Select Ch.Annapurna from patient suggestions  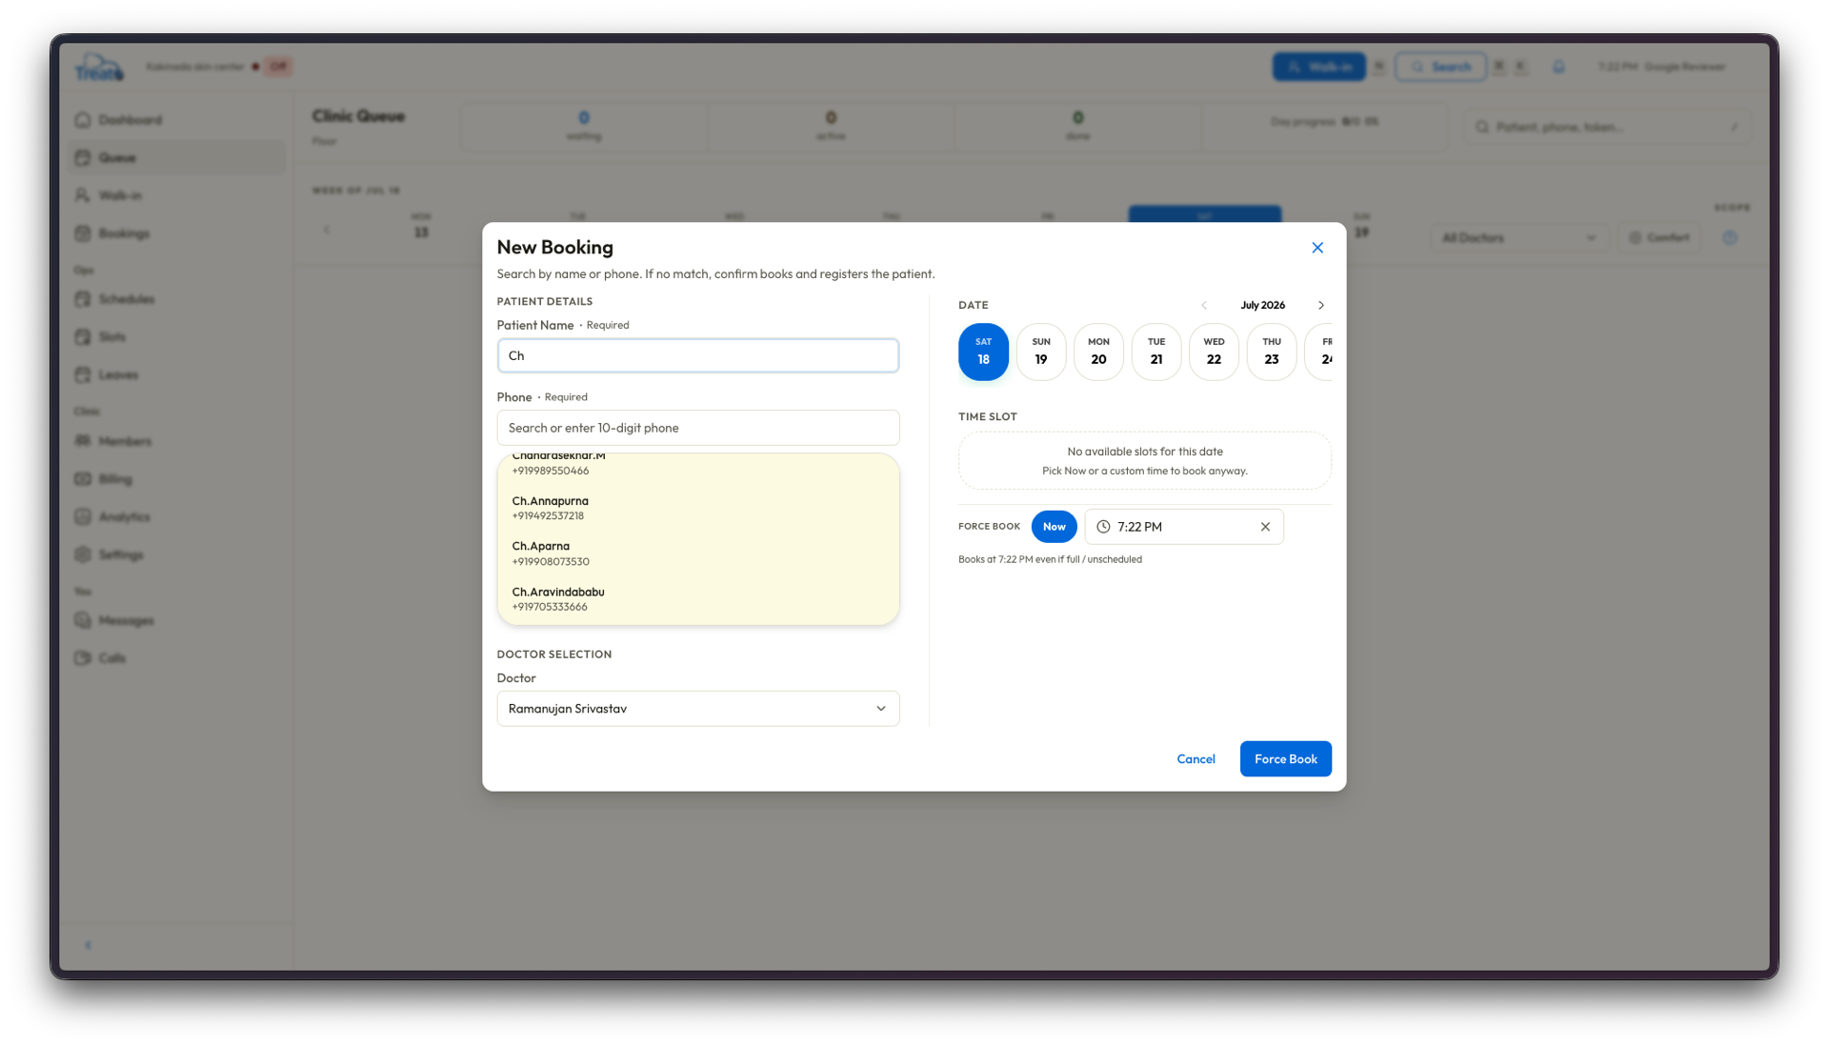point(697,508)
